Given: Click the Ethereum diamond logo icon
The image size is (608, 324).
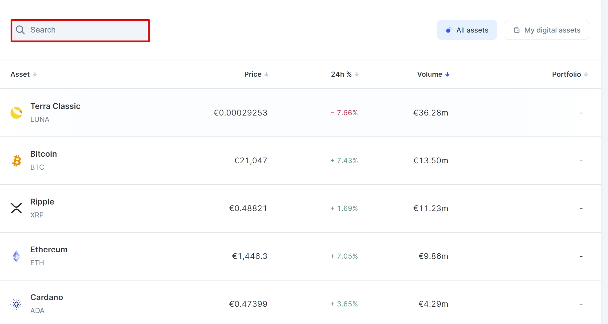Looking at the screenshot, I should (16, 256).
